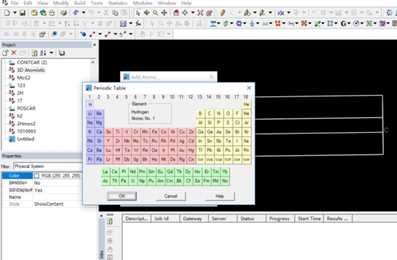Viewport: 397px width, 260px height.
Task: Select the 3D viewer selection arrow tool
Action: (x=138, y=13)
